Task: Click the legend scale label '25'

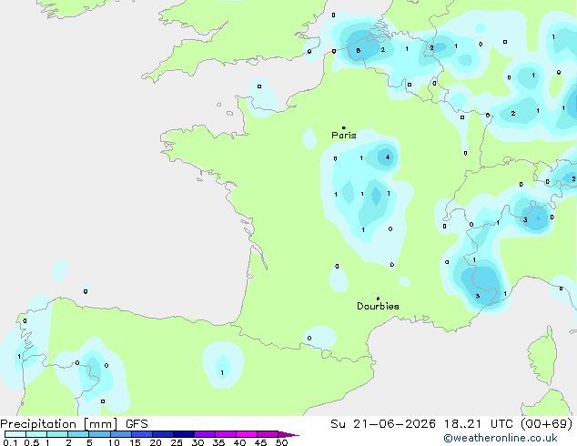Action: click(177, 442)
